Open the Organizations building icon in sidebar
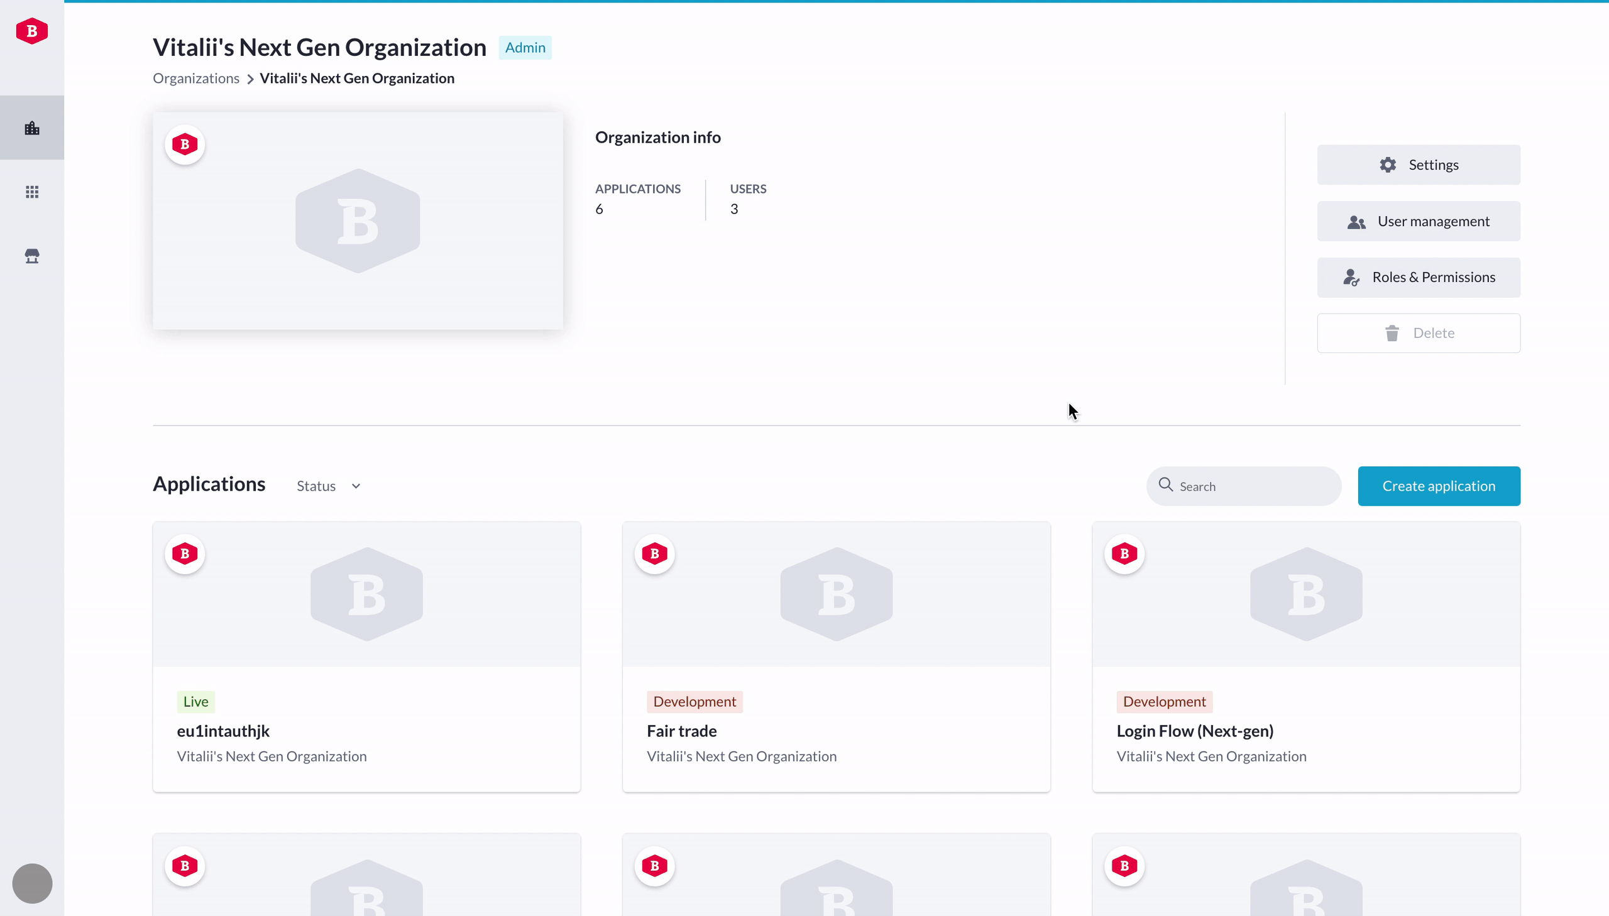1609x916 pixels. 32,128
